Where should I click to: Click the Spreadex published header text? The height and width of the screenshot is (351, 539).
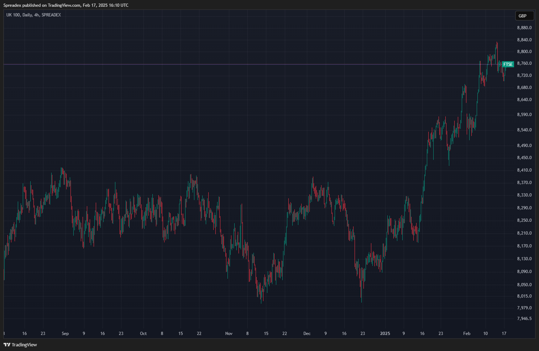point(66,5)
